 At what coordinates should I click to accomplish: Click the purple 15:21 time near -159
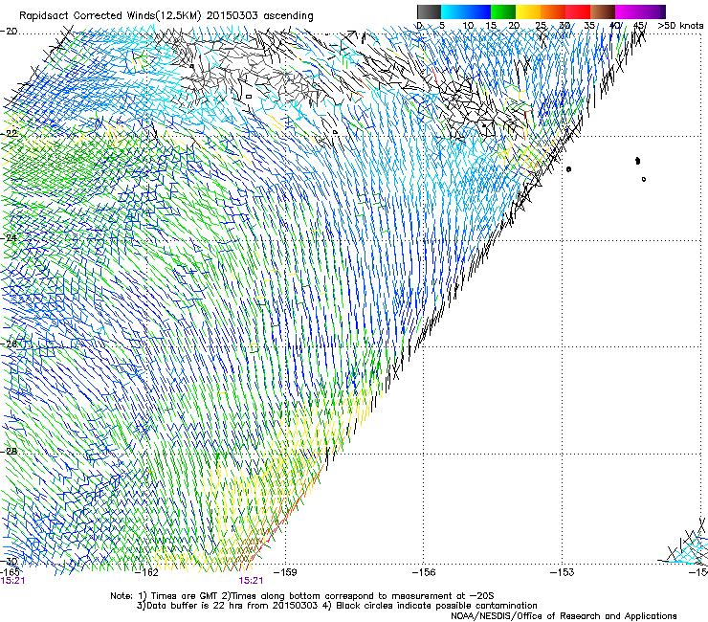click(251, 581)
